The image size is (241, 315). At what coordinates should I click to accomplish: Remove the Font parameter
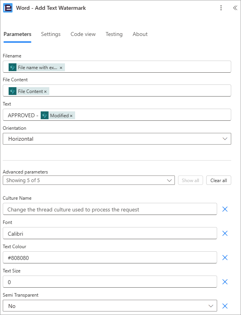coord(225,233)
